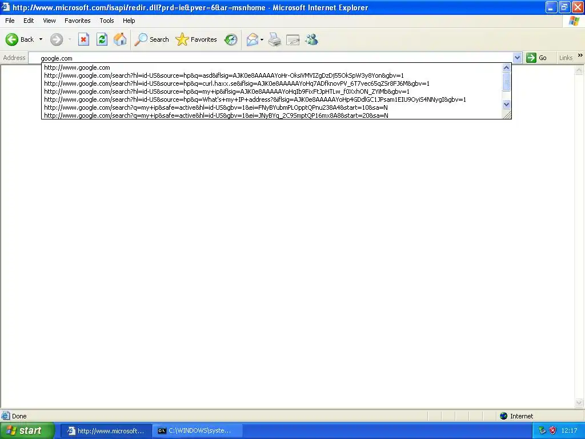Click the red security shield tray icon
585x439 pixels.
(x=552, y=431)
